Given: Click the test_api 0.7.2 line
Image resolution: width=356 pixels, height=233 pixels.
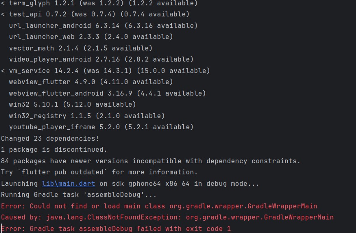Looking at the screenshot, I should [x=95, y=14].
